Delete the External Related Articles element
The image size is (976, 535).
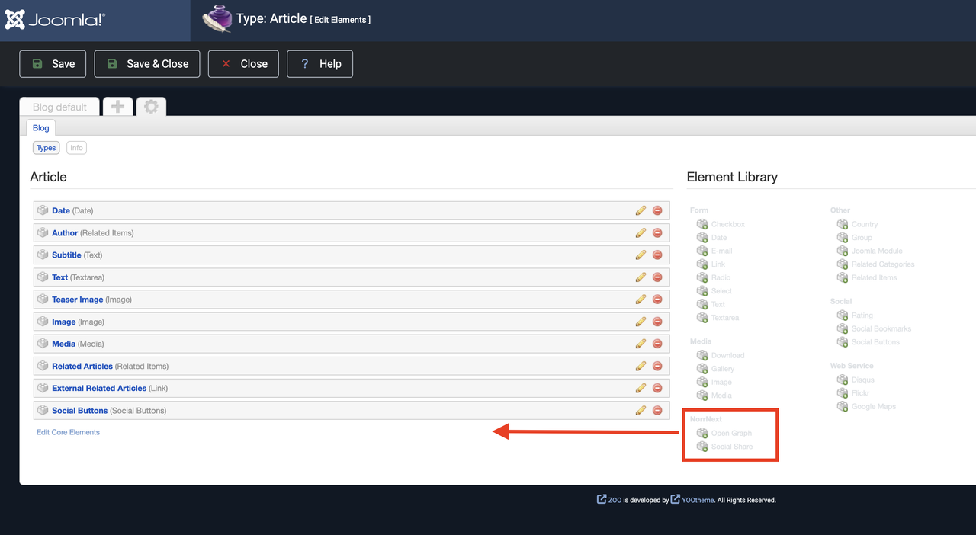pos(657,388)
